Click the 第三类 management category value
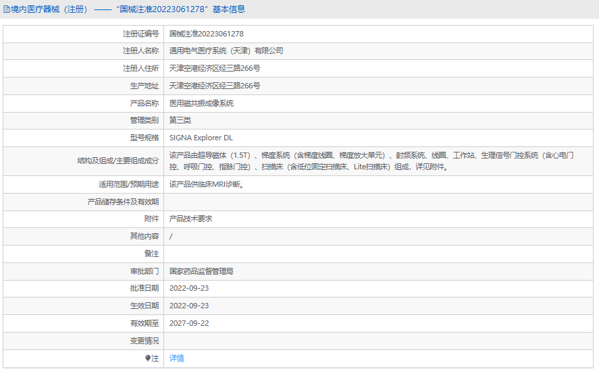 [180, 120]
